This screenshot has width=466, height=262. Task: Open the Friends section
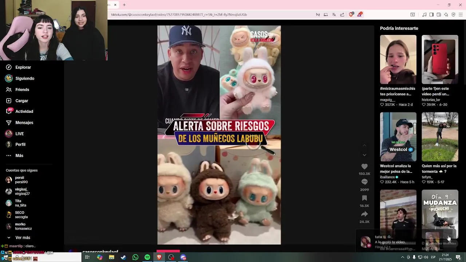pyautogui.click(x=17, y=90)
